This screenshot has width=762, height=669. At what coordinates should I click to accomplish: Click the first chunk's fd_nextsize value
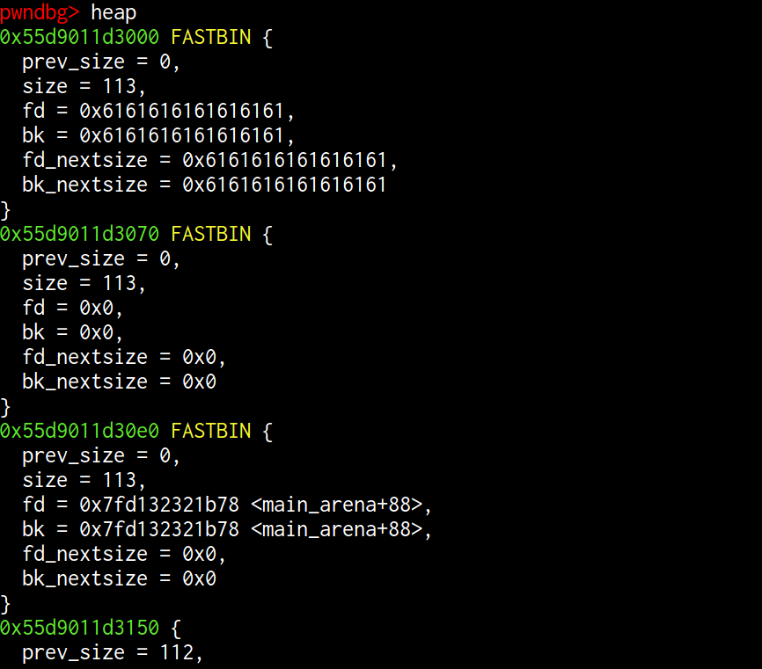point(285,160)
